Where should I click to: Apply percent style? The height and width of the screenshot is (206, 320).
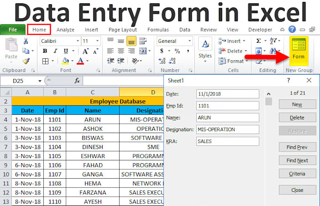click(x=177, y=51)
